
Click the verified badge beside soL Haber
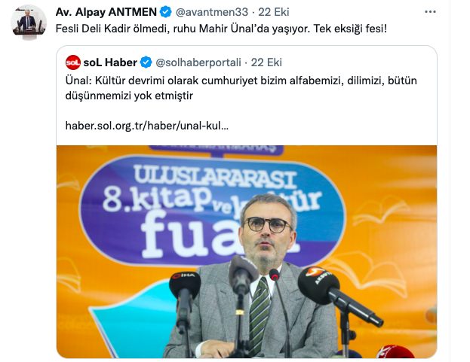(x=146, y=62)
